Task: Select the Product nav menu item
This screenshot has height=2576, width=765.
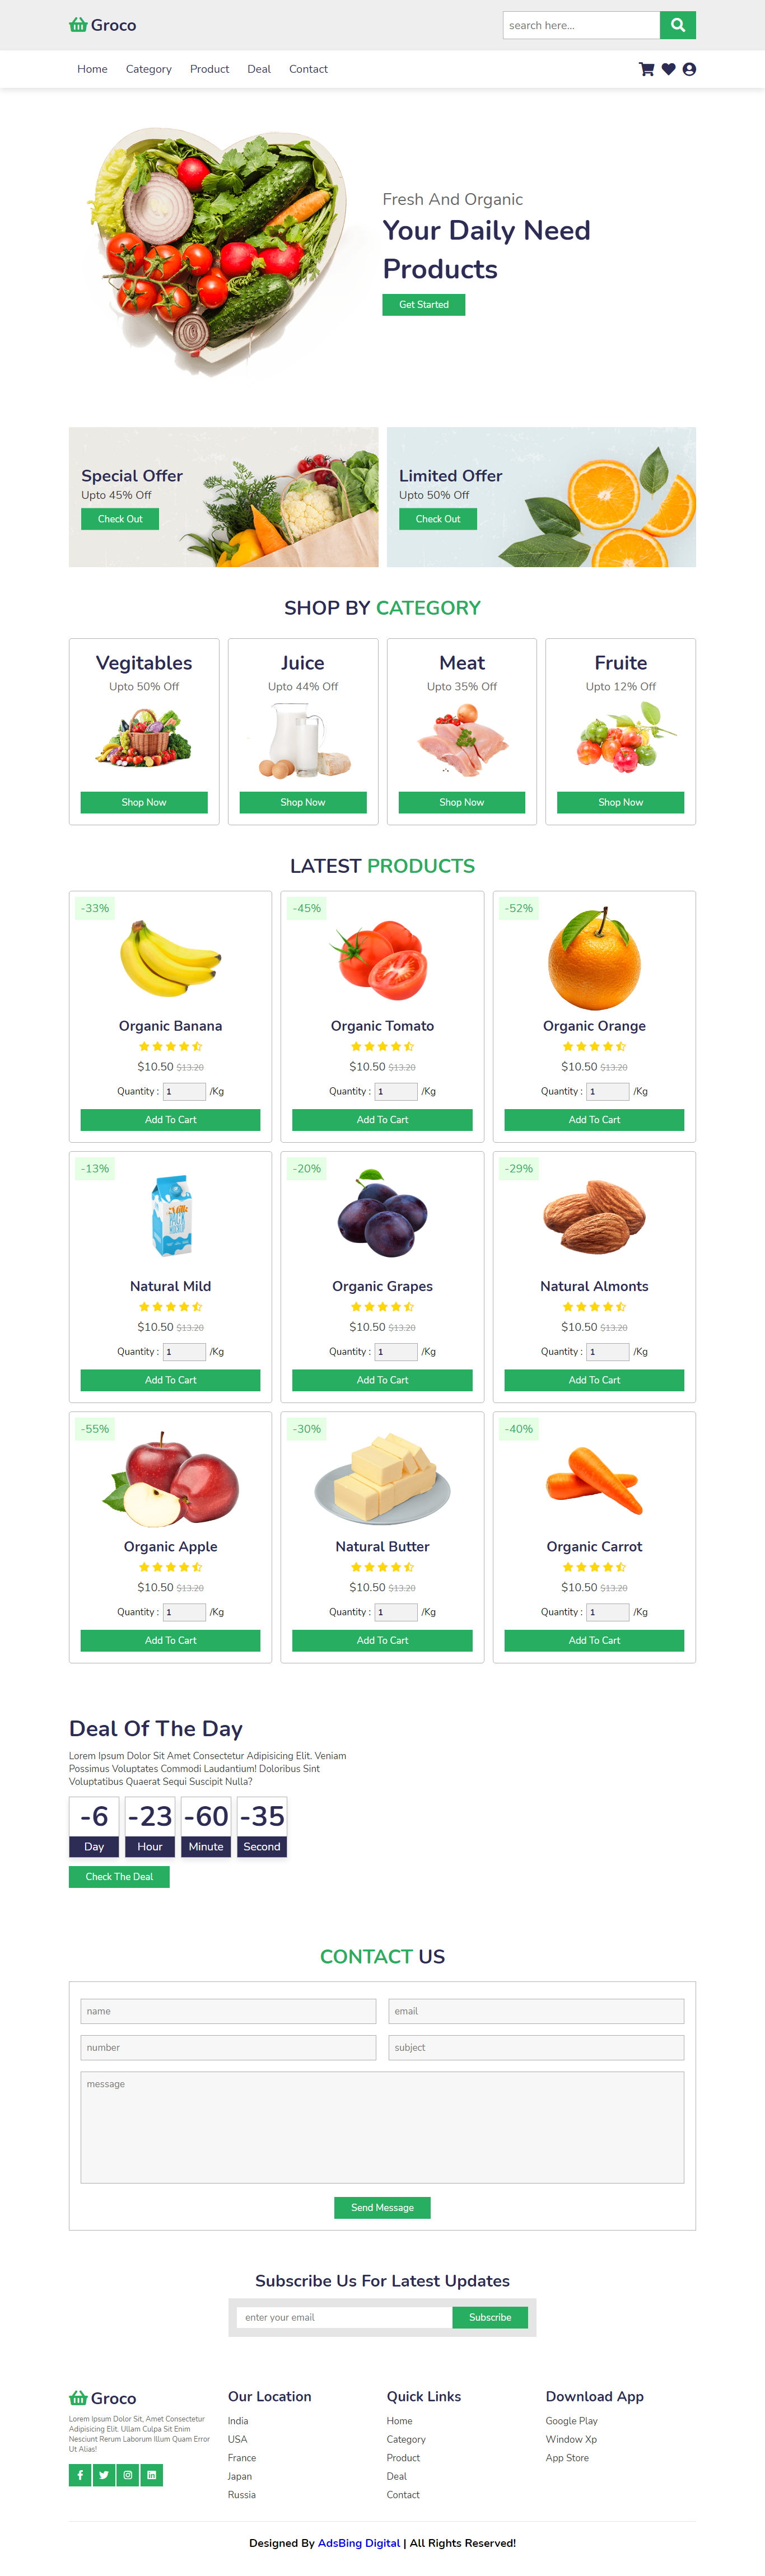Action: [209, 69]
